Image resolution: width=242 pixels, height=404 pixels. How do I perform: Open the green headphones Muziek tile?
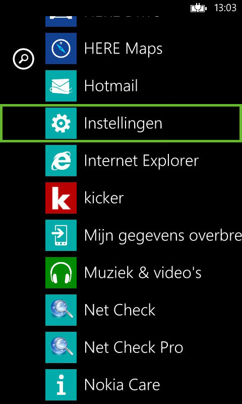61,273
